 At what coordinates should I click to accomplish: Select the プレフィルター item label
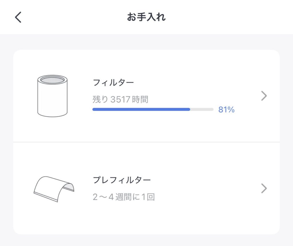point(122,180)
